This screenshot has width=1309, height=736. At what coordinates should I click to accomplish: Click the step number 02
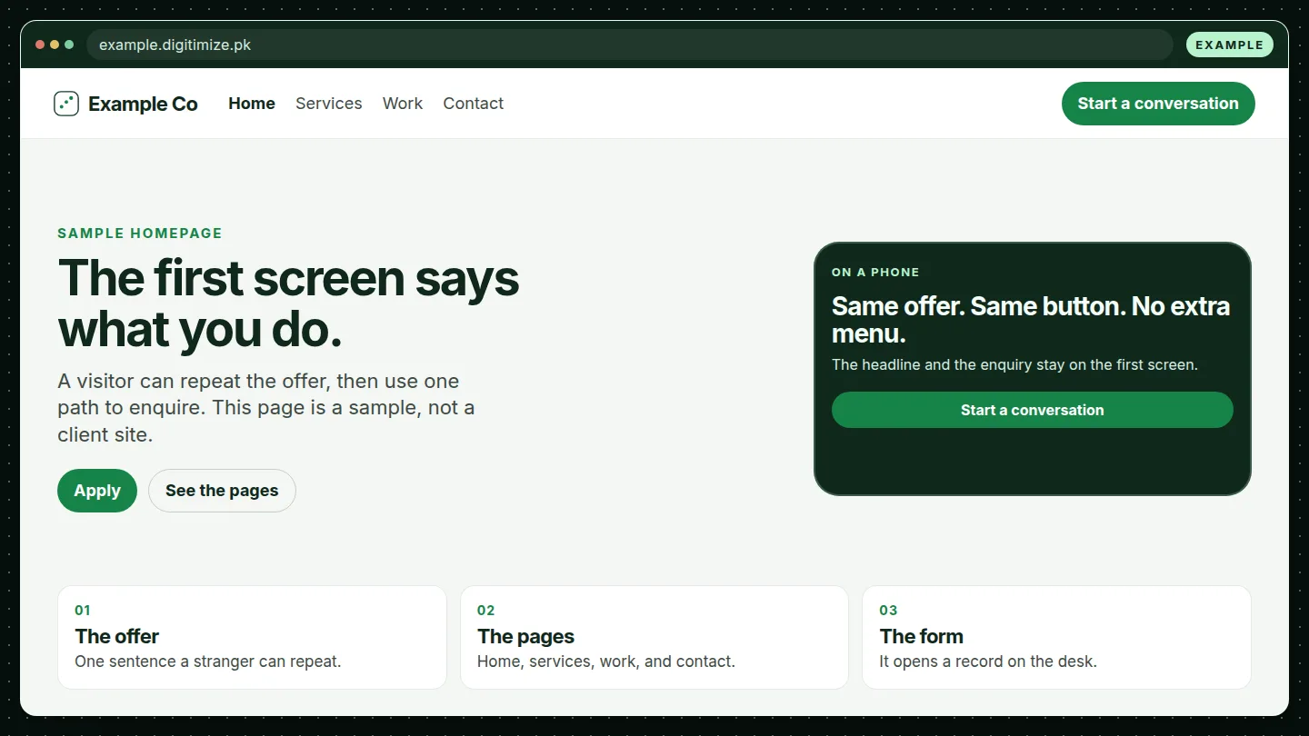(486, 611)
